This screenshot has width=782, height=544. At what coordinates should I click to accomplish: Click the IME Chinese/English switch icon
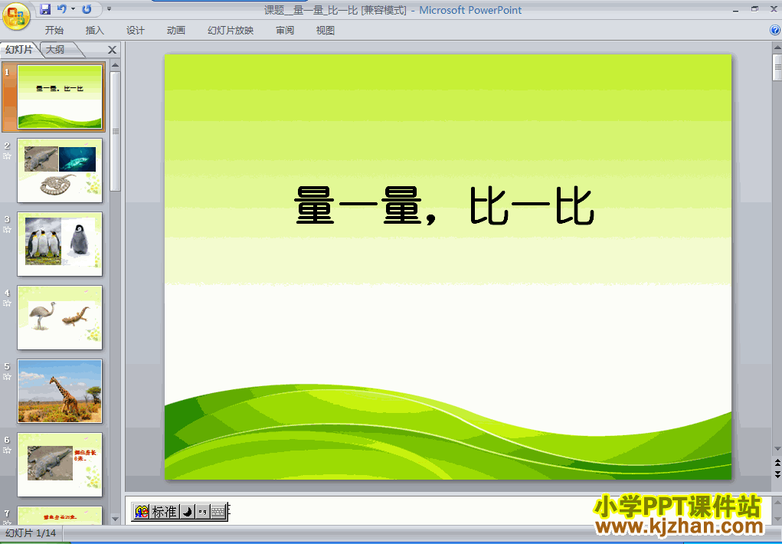pyautogui.click(x=142, y=512)
